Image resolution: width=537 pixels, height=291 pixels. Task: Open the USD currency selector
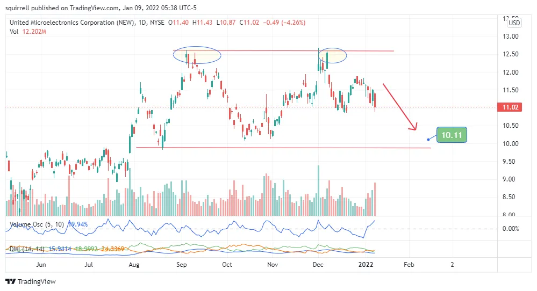click(514, 23)
